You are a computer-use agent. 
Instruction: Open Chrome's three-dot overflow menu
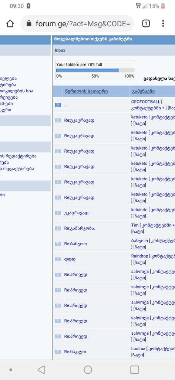coord(163,23)
